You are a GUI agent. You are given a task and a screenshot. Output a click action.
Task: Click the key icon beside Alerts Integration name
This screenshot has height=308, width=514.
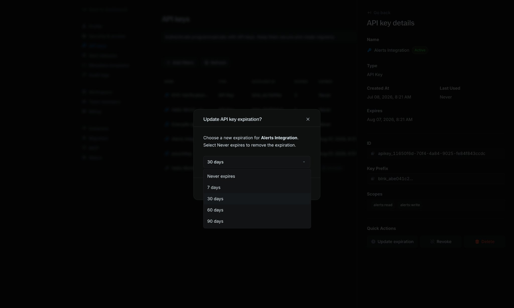pyautogui.click(x=369, y=50)
